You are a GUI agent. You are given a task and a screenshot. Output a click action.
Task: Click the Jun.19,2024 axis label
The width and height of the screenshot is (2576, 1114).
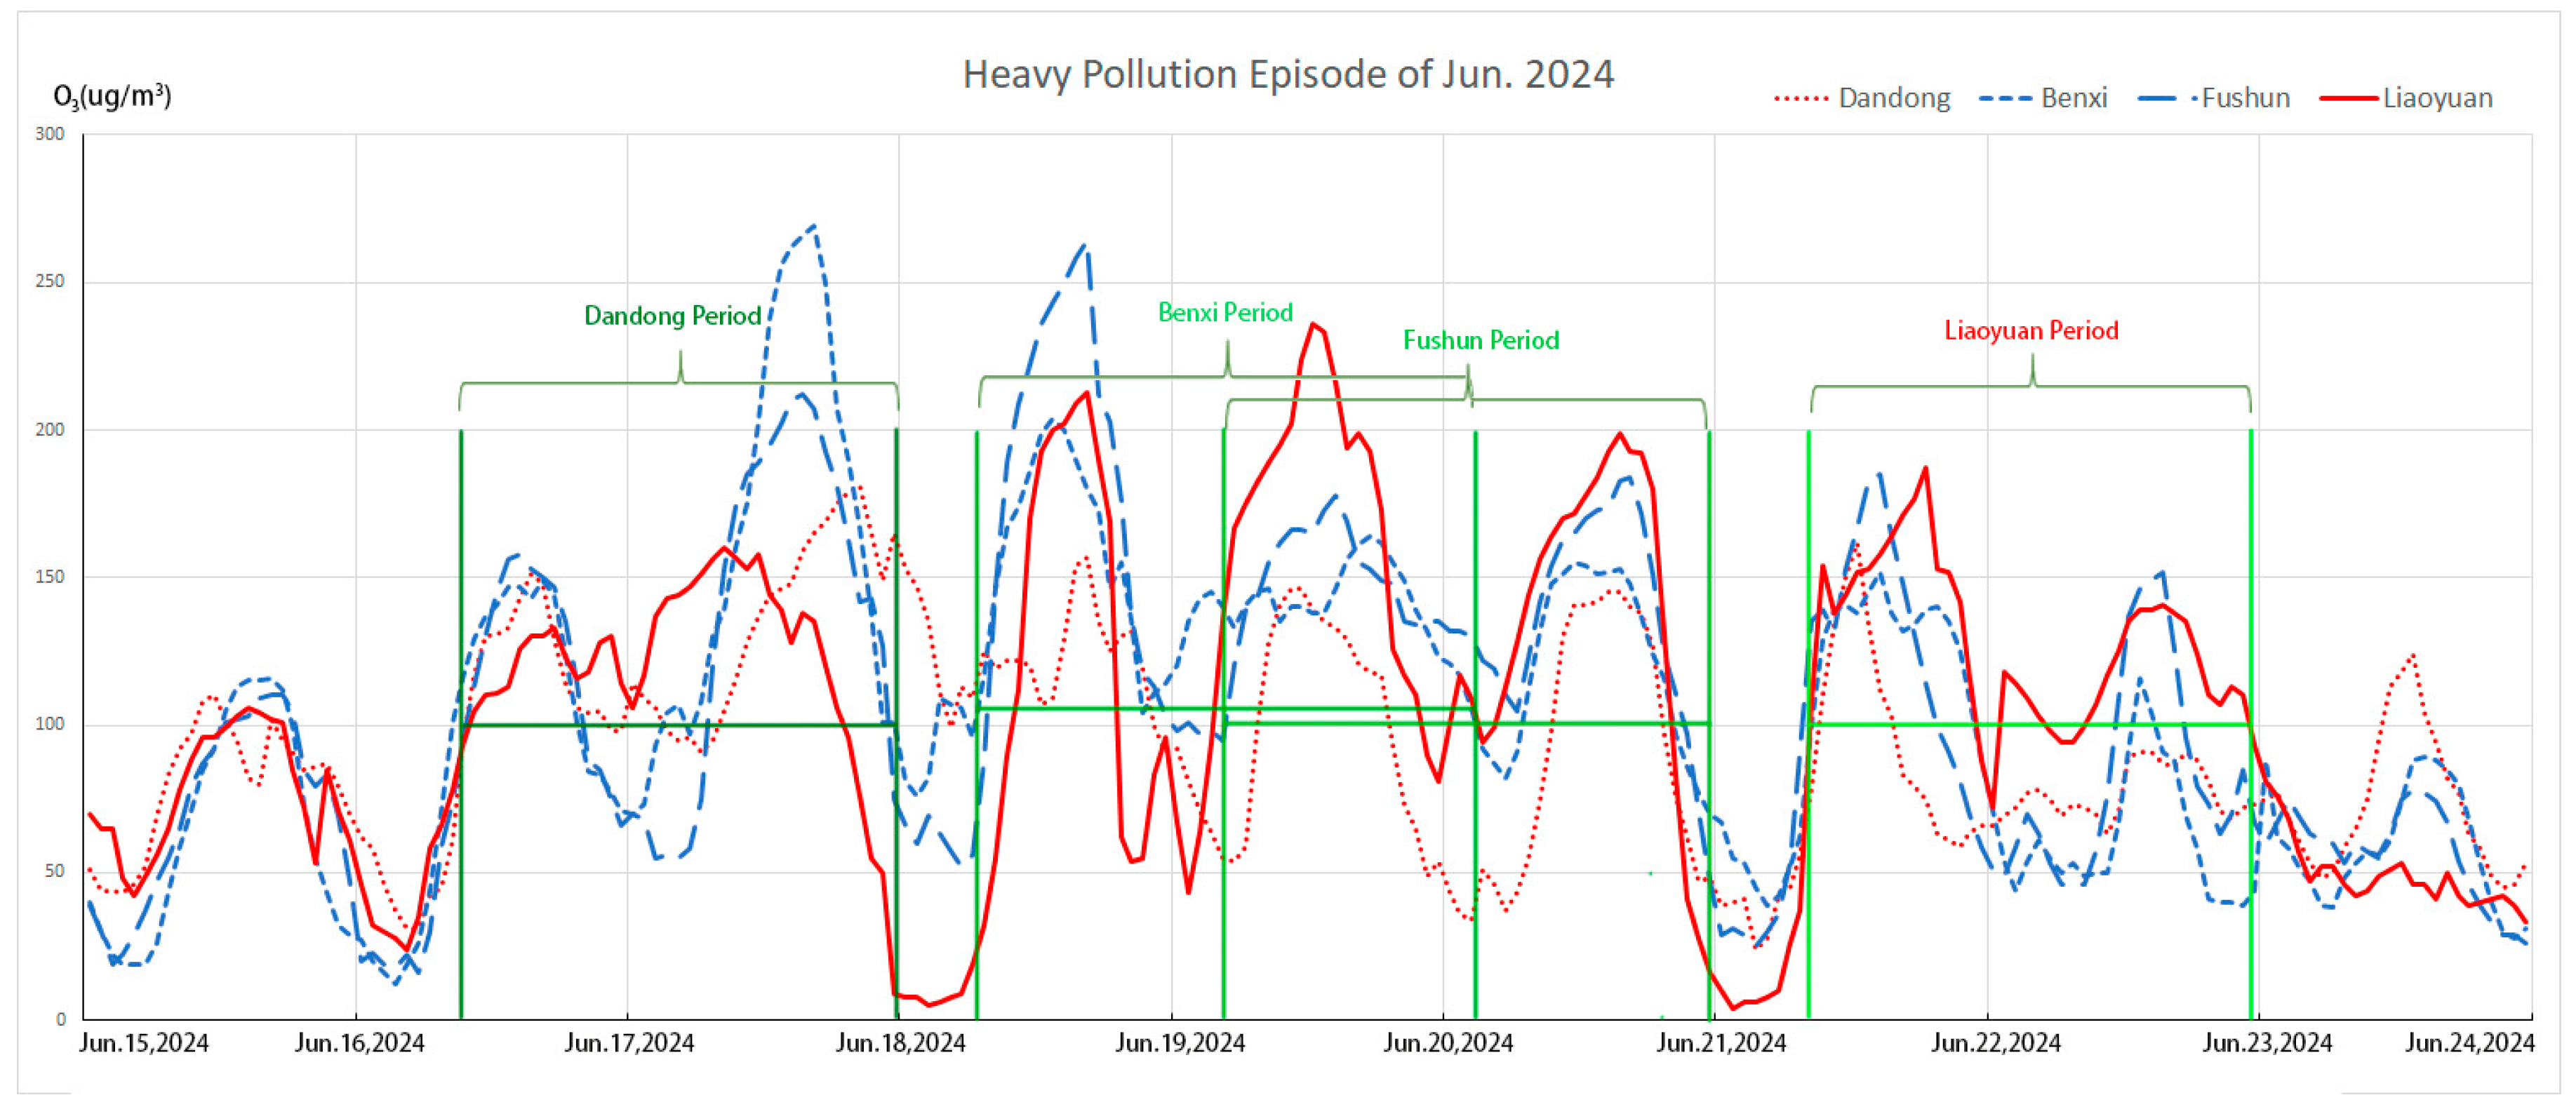(x=1180, y=1043)
